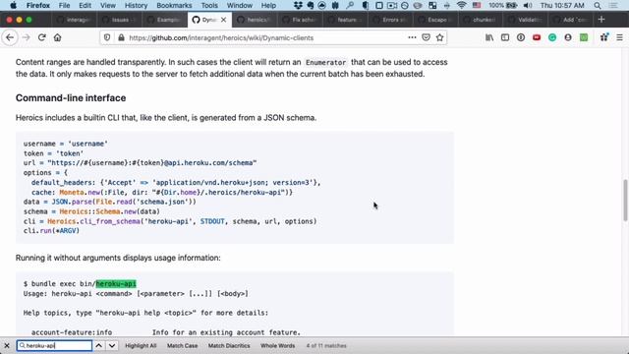The image size is (629, 354).
Task: Click the clock showing Thu 10:57 AM
Action: tap(562, 5)
